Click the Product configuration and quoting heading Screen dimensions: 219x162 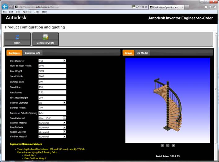35,27
